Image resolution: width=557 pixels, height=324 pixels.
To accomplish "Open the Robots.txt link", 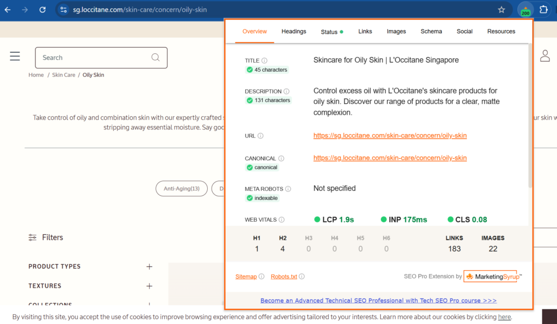I will coord(284,277).
